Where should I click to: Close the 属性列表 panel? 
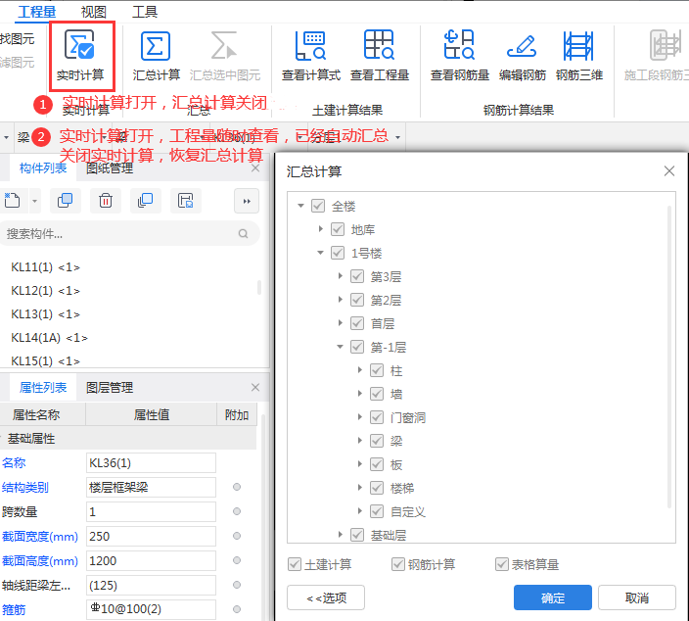255,388
